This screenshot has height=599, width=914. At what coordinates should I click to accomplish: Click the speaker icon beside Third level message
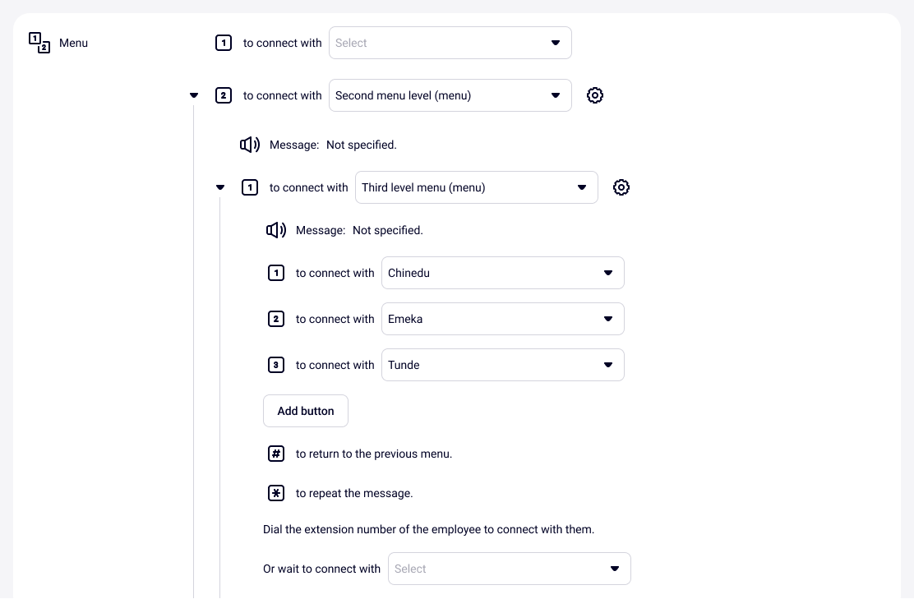coord(276,230)
